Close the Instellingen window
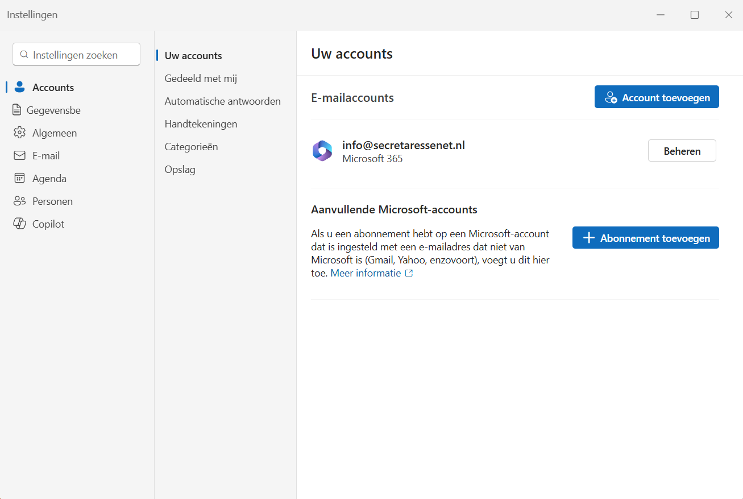The width and height of the screenshot is (743, 499). 728,15
